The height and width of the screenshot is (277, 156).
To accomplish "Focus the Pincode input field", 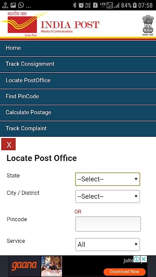I will tap(108, 224).
